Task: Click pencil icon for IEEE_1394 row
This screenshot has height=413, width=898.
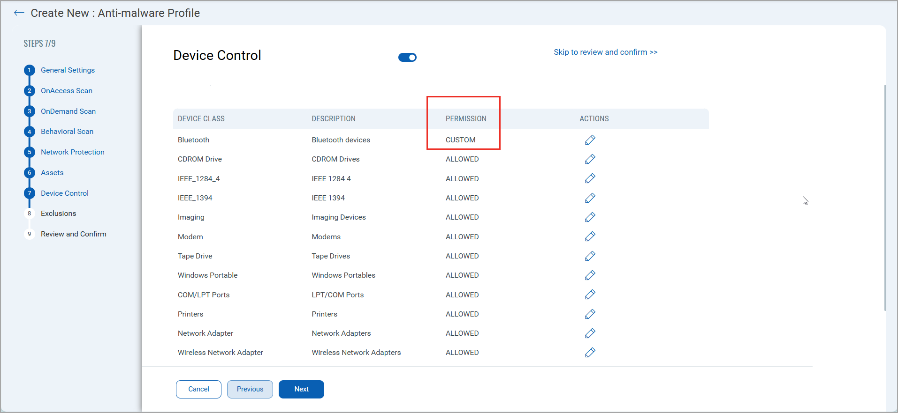Action: point(590,198)
